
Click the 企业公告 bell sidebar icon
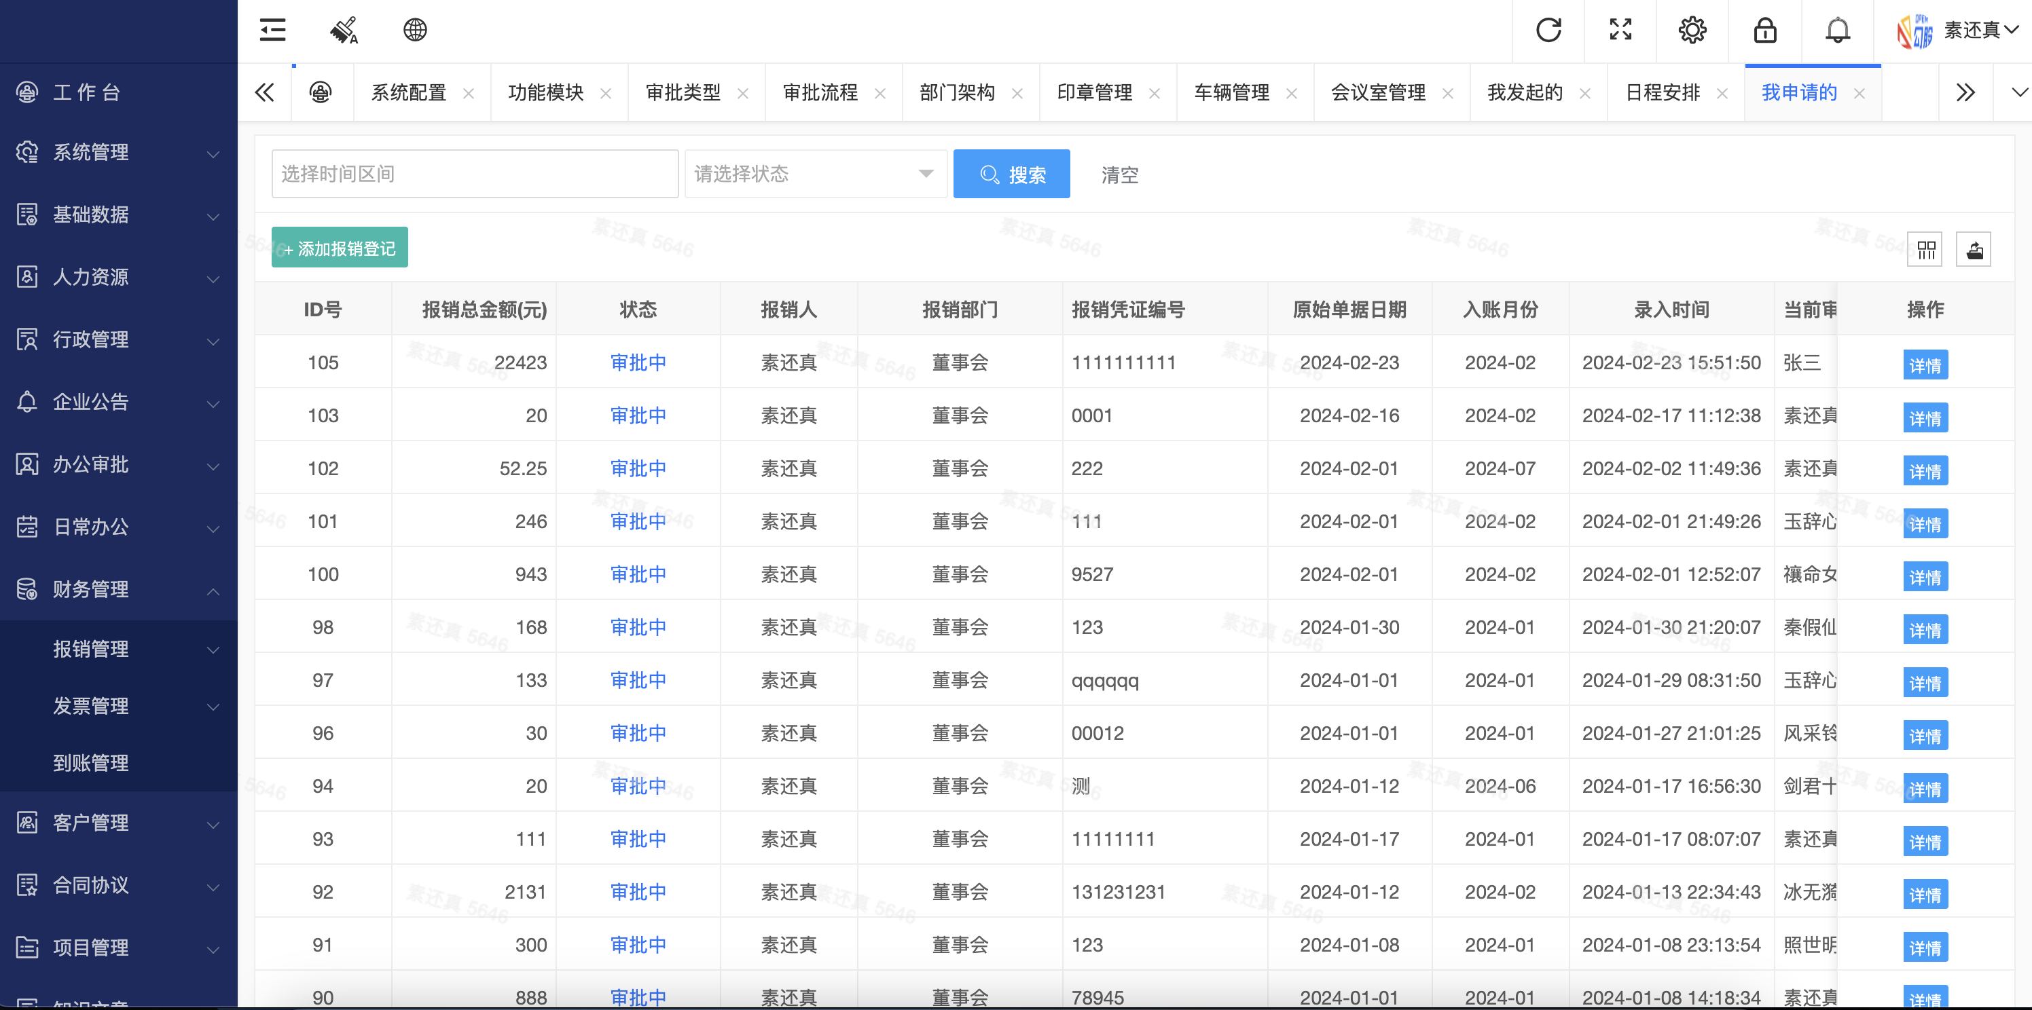[26, 401]
